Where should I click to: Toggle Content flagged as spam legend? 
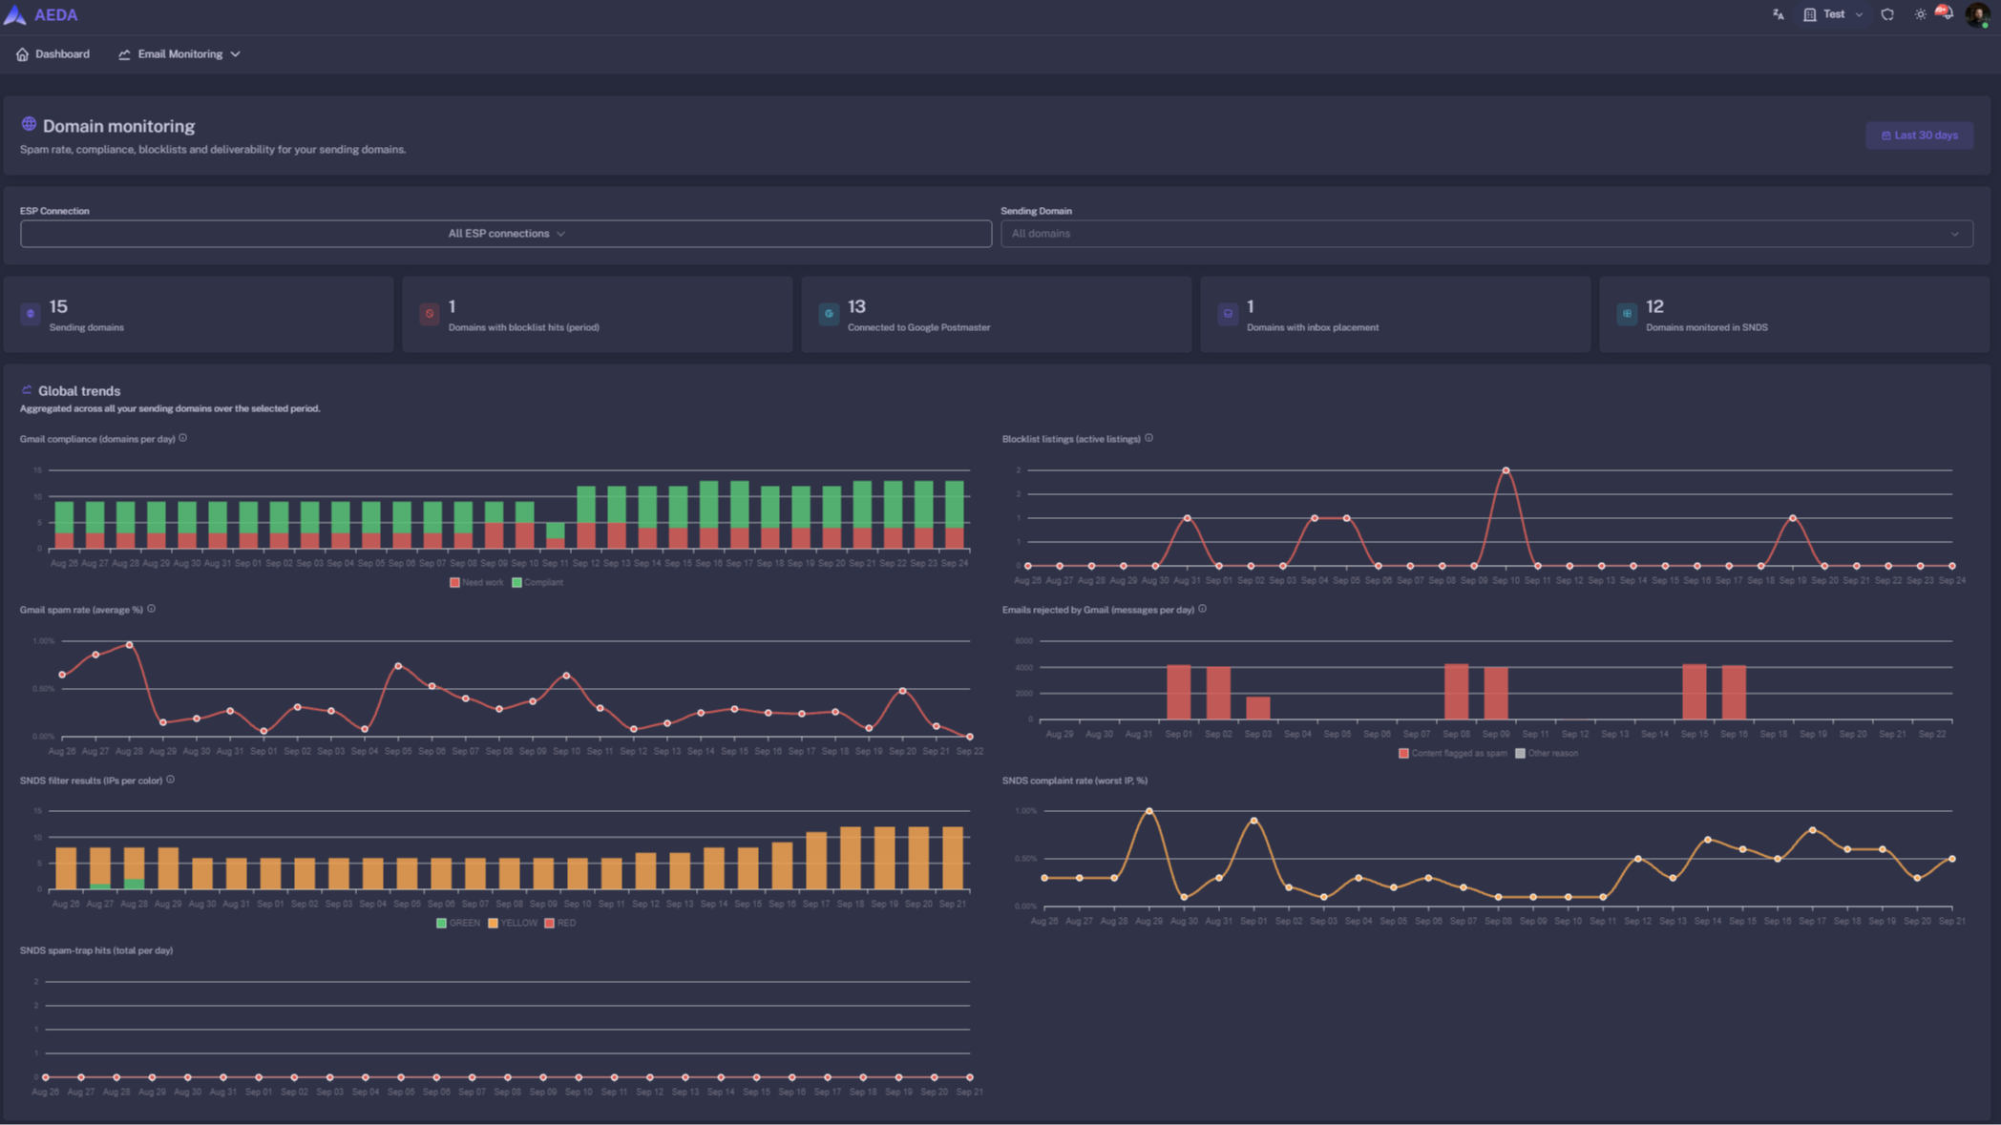click(1453, 753)
